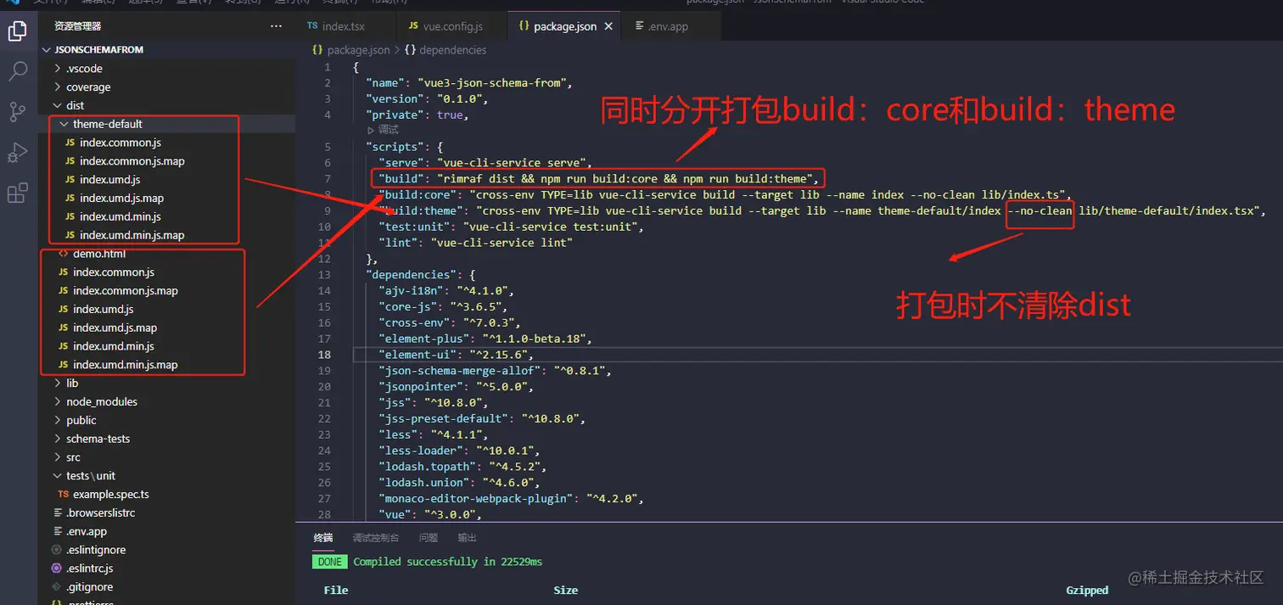
Task: Select the 终端 terminal panel tab
Action: click(323, 538)
